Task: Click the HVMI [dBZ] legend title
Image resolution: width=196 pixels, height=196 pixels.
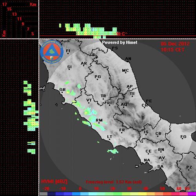Action: (x=54, y=181)
